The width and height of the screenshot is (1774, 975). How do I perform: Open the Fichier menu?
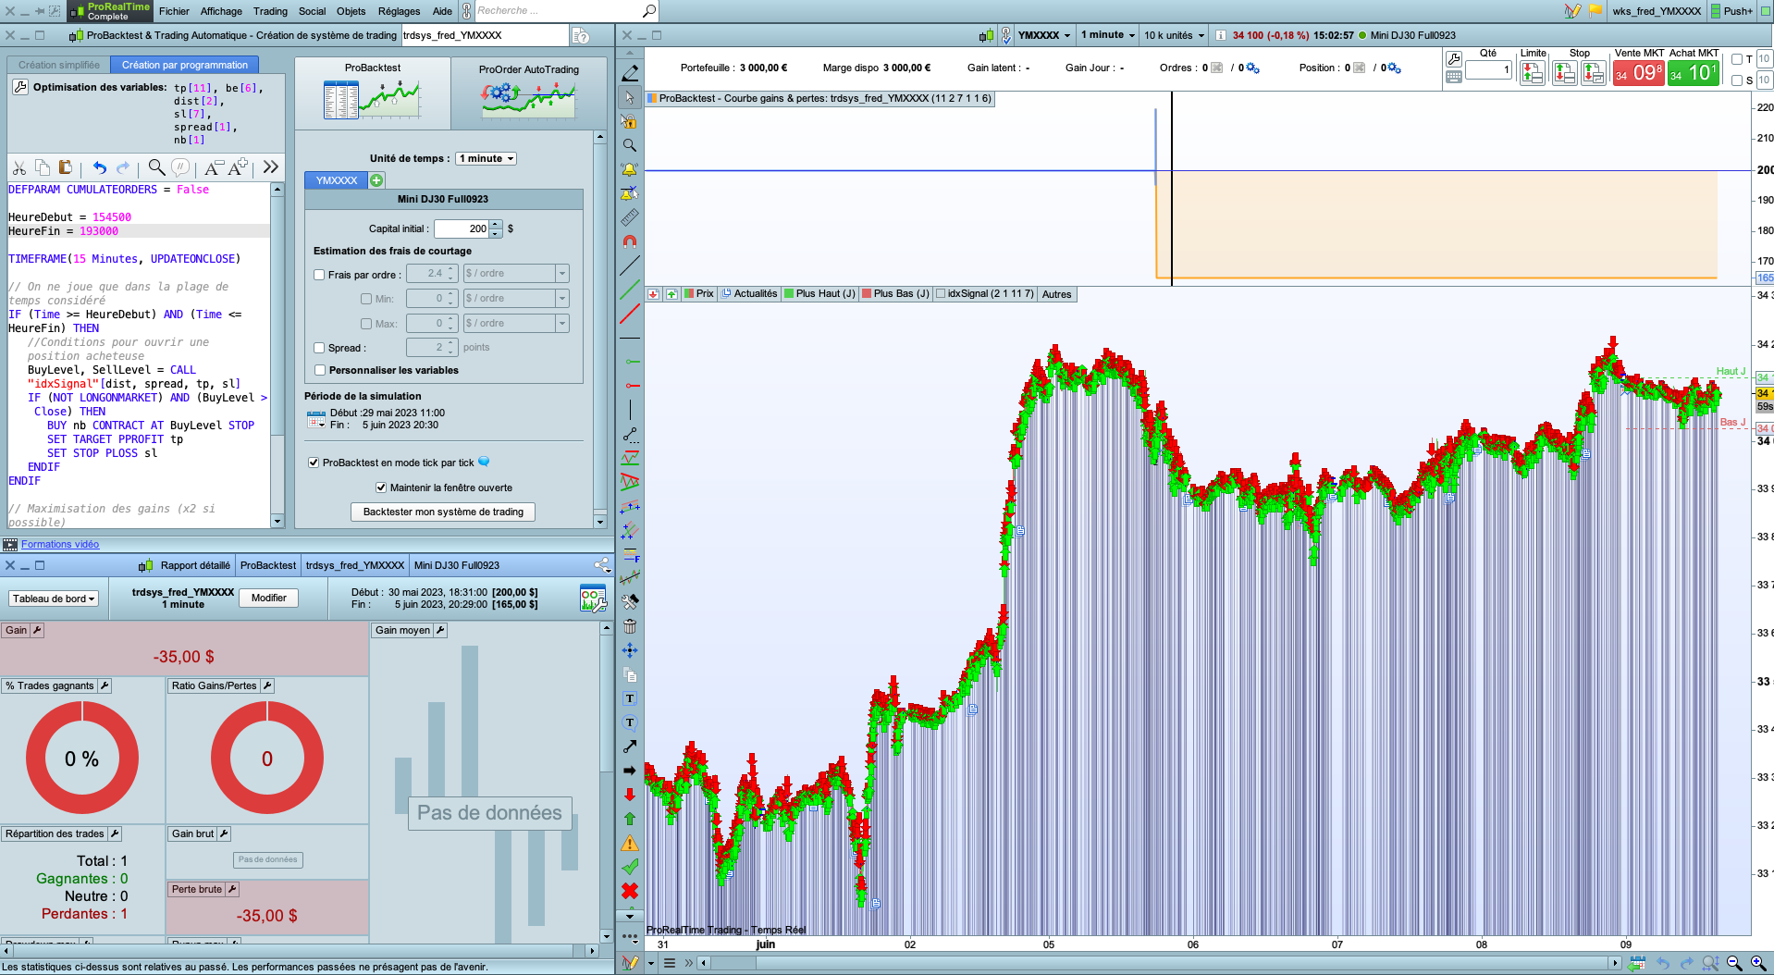tap(174, 11)
